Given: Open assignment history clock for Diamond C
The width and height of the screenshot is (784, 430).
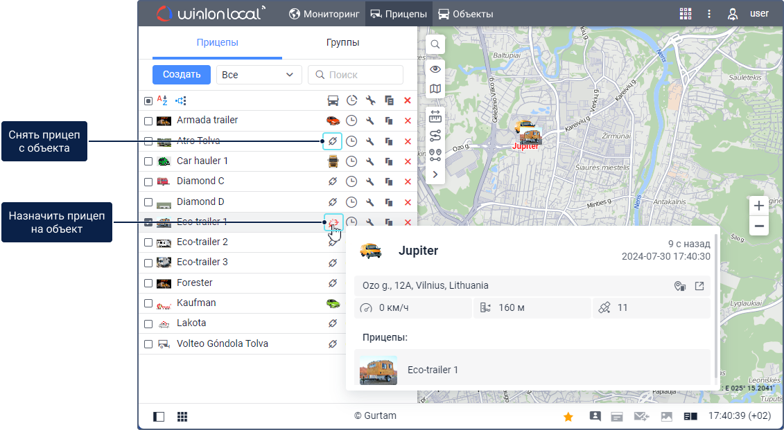Looking at the screenshot, I should (x=351, y=181).
